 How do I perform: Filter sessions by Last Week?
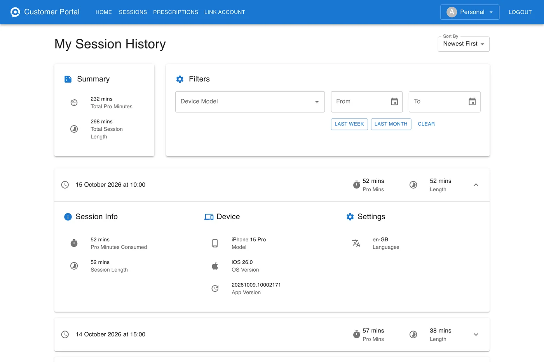click(349, 124)
